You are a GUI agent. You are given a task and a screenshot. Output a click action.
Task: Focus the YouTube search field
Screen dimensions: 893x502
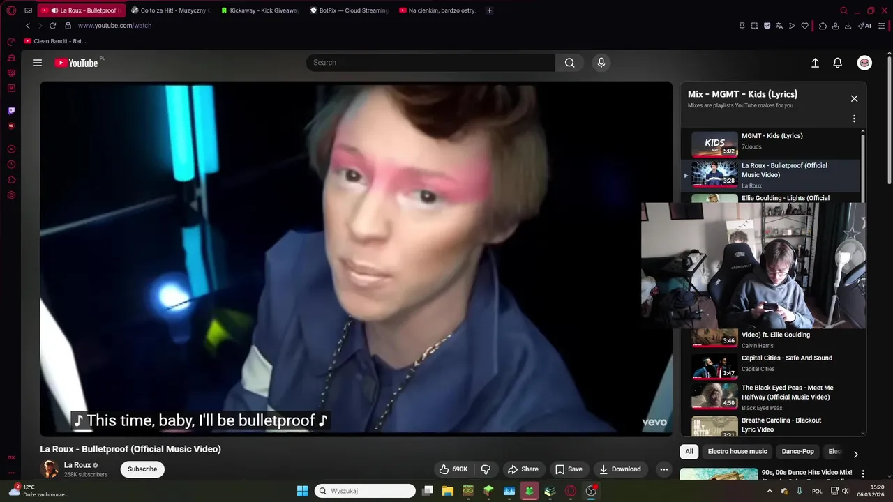pyautogui.click(x=430, y=63)
